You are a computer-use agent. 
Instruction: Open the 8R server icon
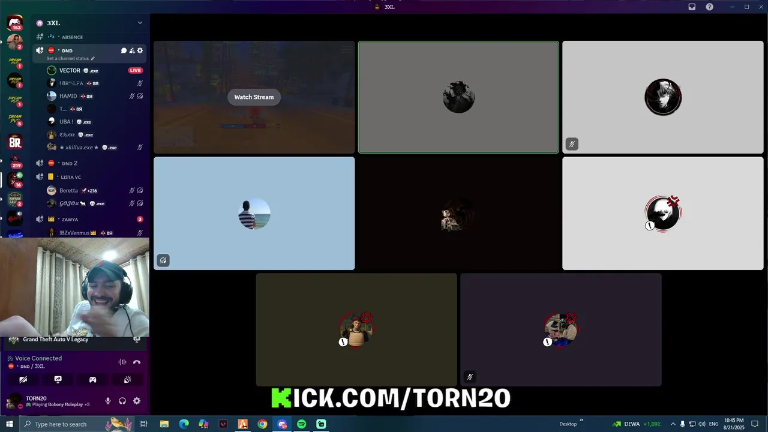[x=15, y=142]
